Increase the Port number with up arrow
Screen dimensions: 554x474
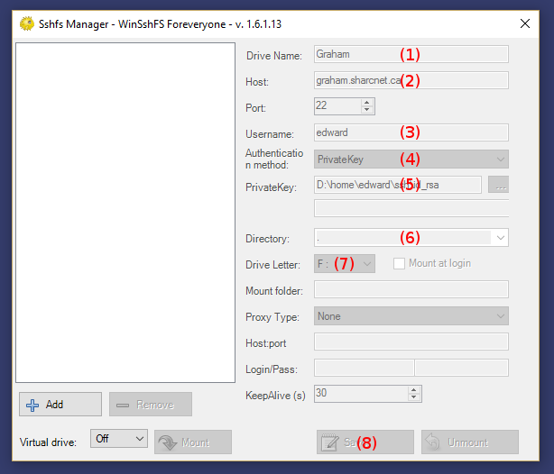tap(367, 102)
